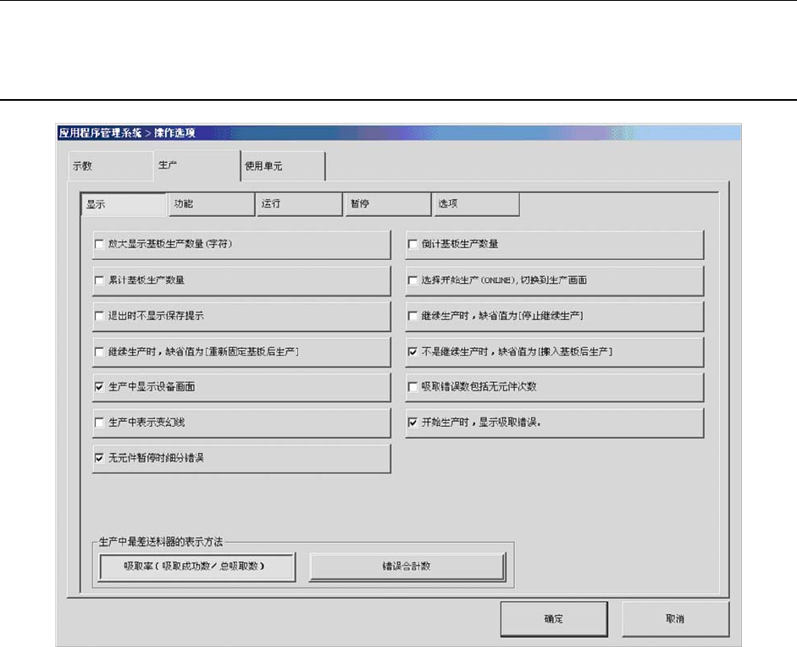Switch to the 示教 tab

click(x=110, y=166)
